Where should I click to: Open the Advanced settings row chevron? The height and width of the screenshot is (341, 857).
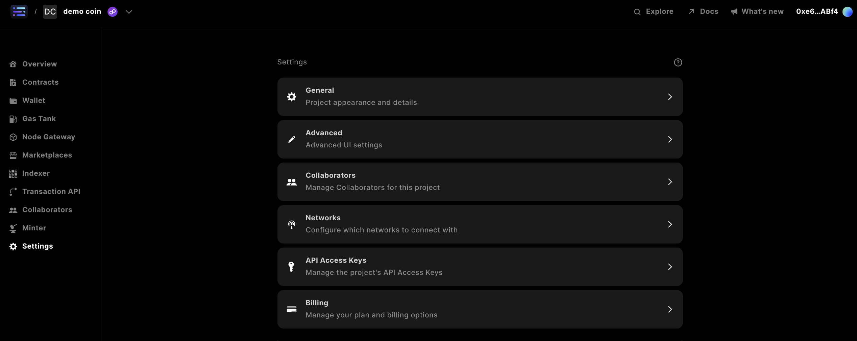pos(670,139)
